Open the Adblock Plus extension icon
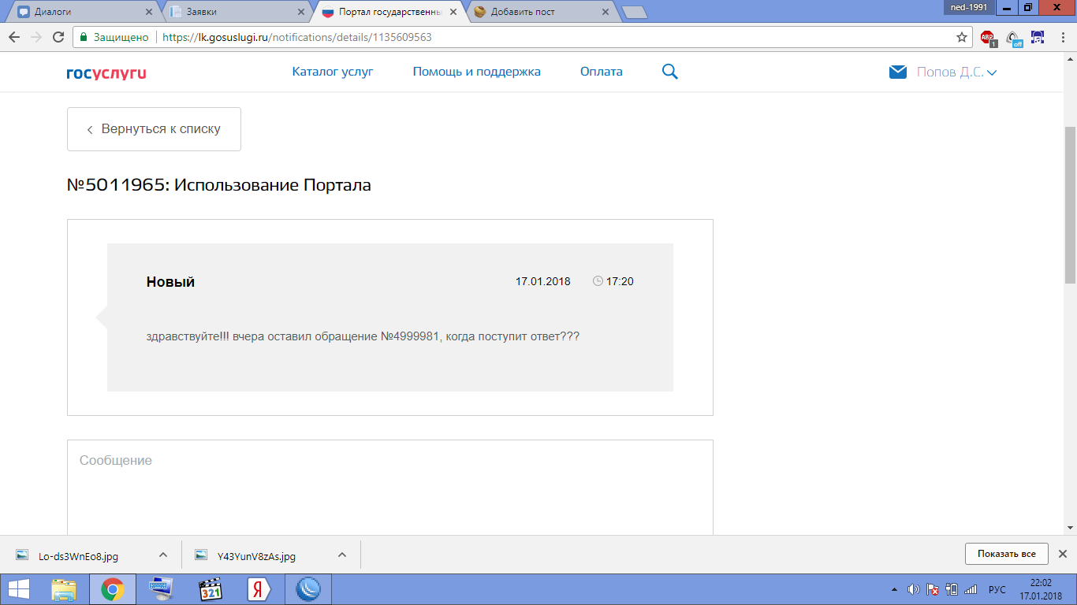Screen dimensions: 1077x605 [x=988, y=37]
